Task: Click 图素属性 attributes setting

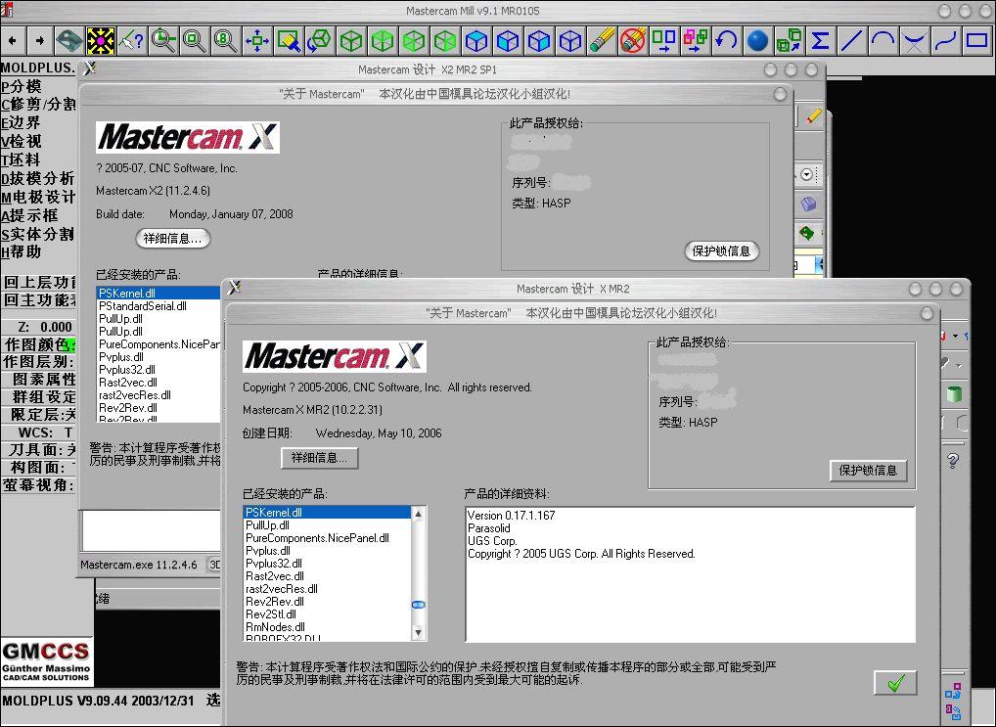Action: (39, 380)
